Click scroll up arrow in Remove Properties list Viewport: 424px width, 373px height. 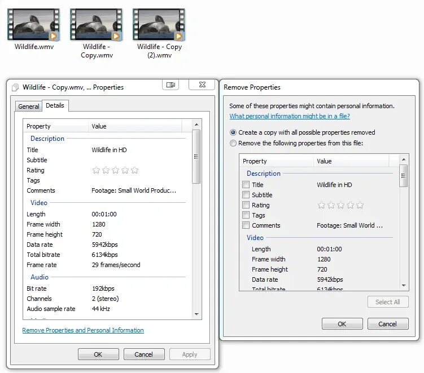(404, 159)
